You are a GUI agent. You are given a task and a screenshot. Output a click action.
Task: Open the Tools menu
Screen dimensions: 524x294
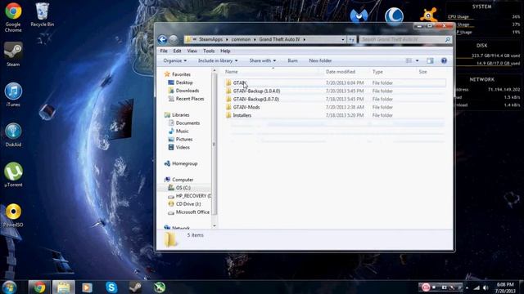click(x=209, y=51)
